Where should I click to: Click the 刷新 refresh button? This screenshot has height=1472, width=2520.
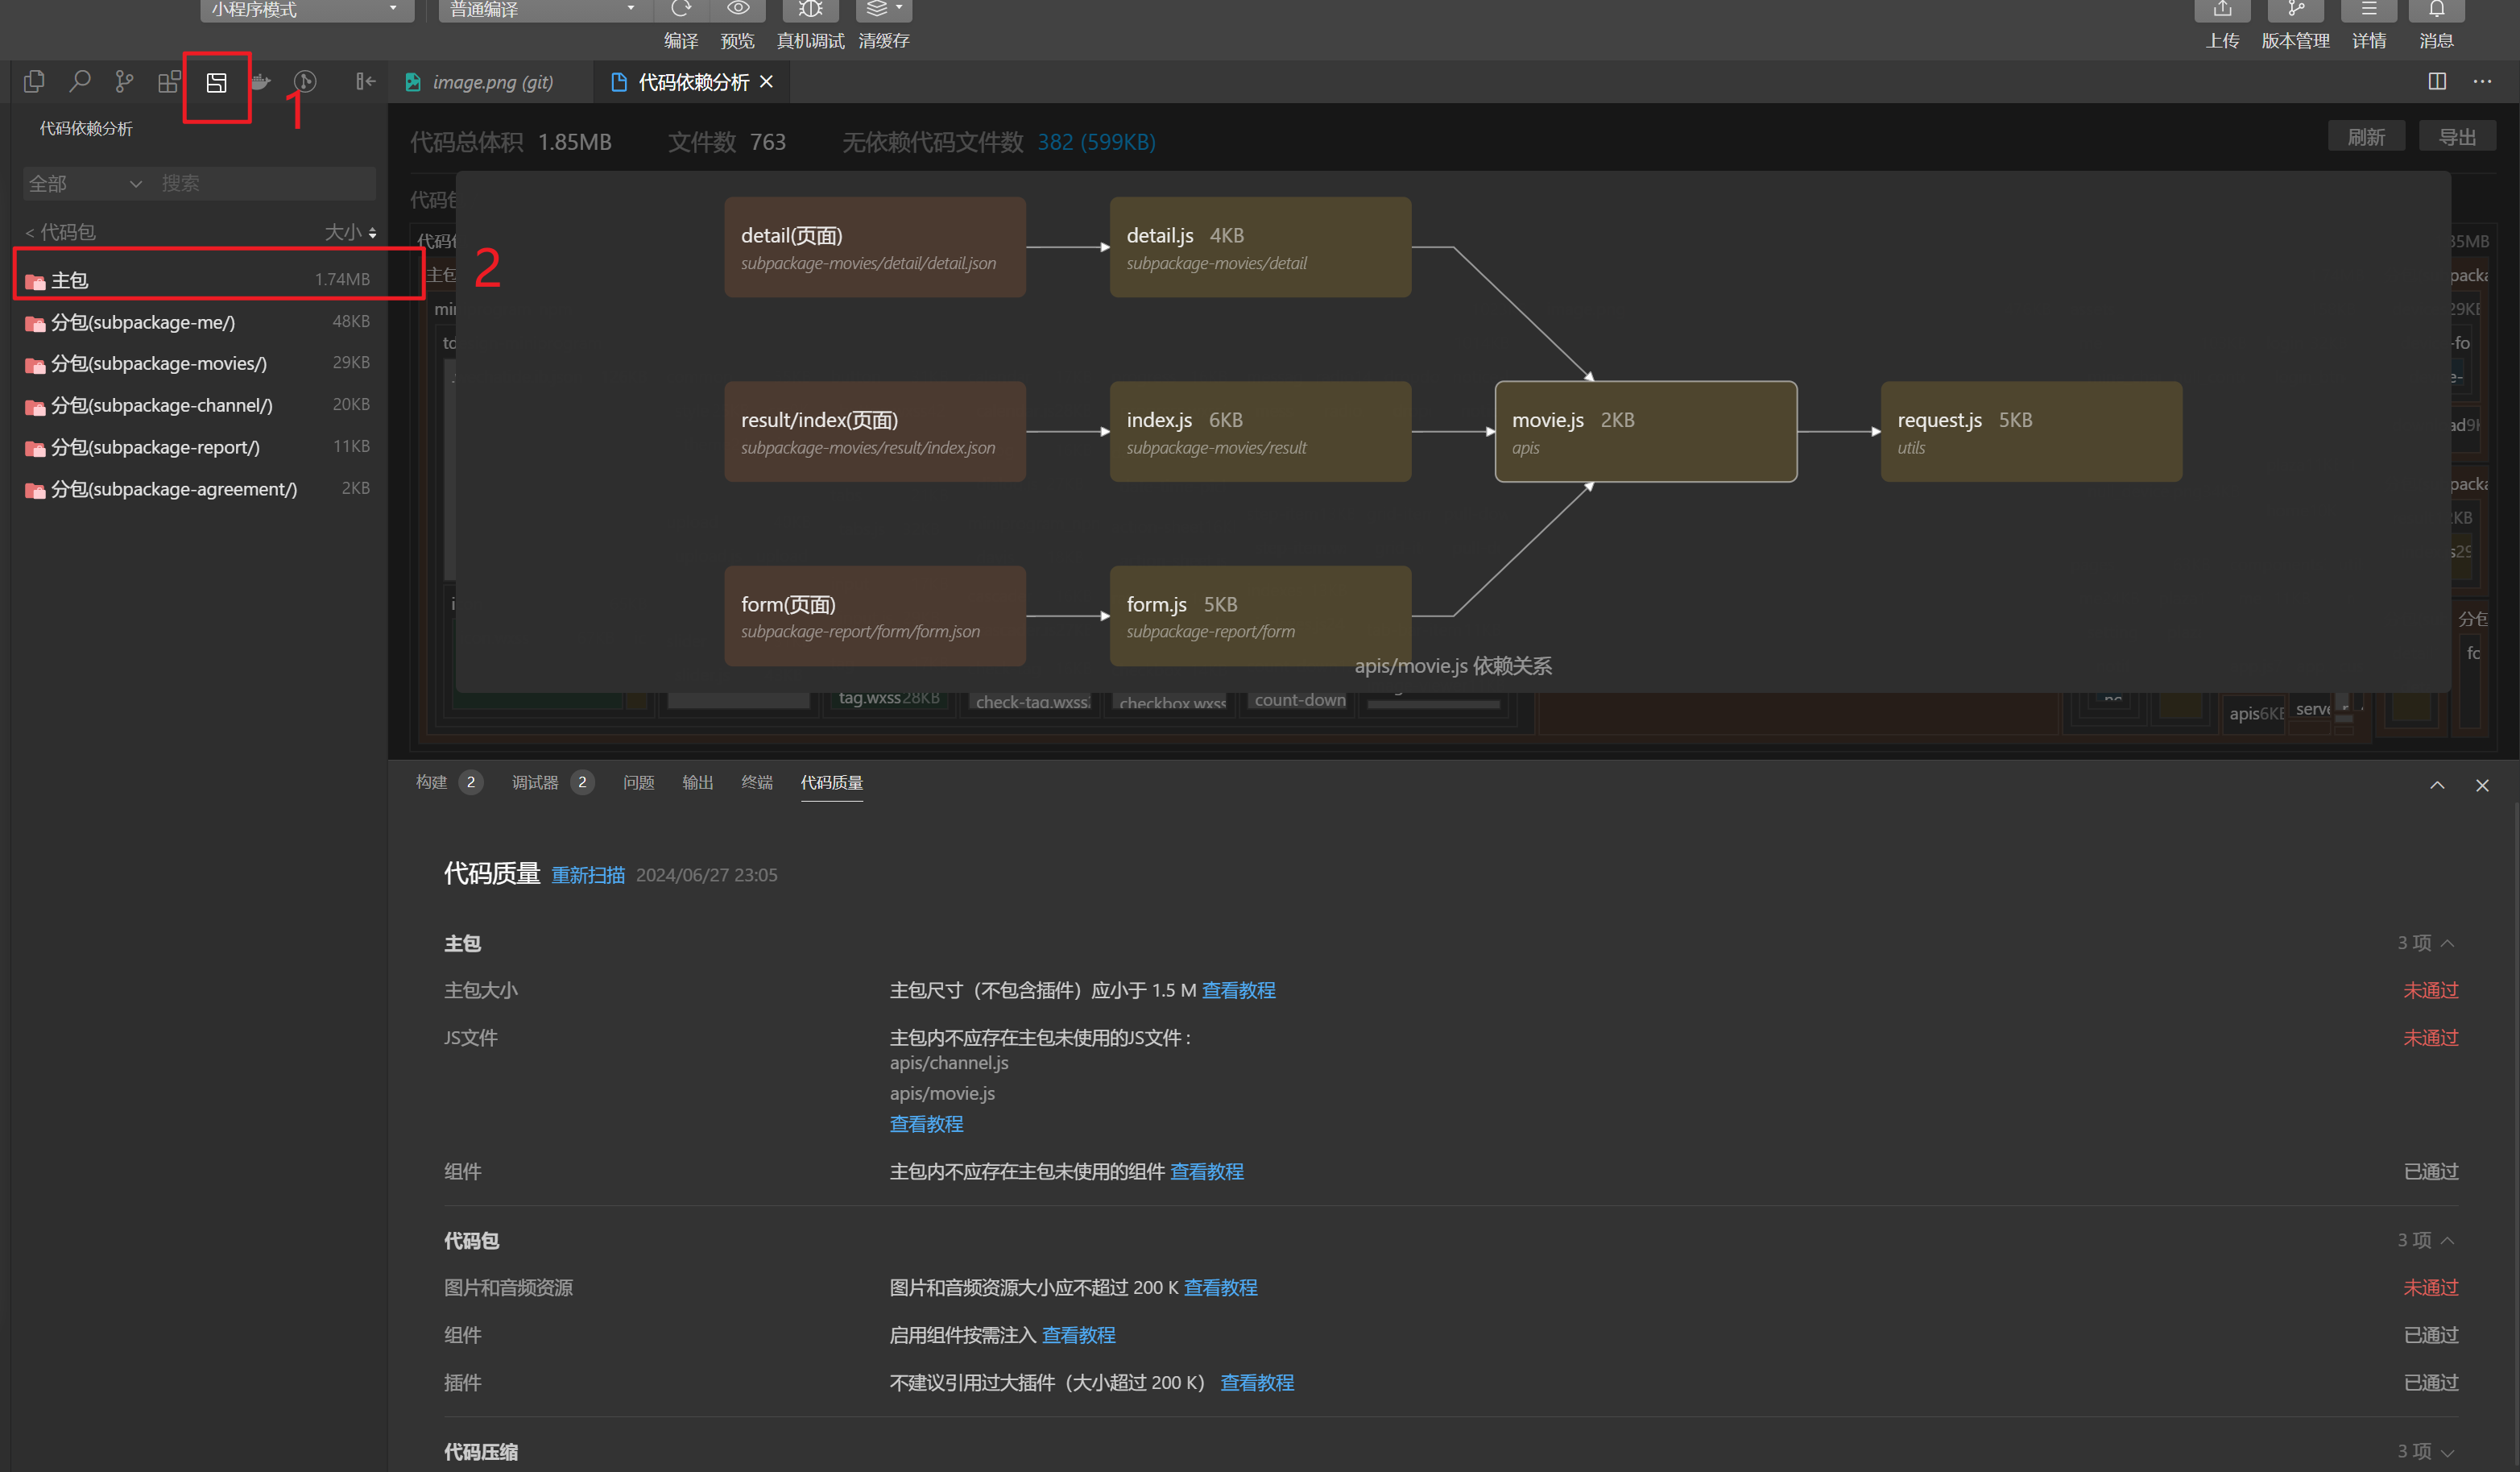pos(2366,137)
